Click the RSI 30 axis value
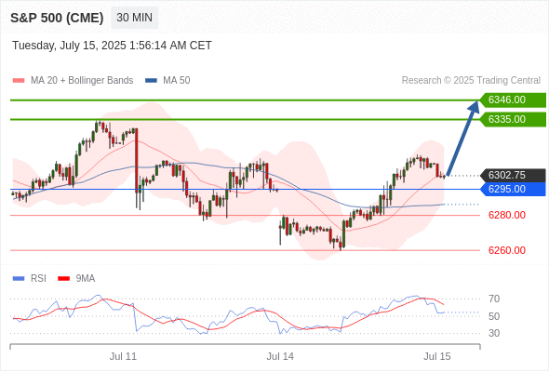Image resolution: width=549 pixels, height=372 pixels. [494, 333]
